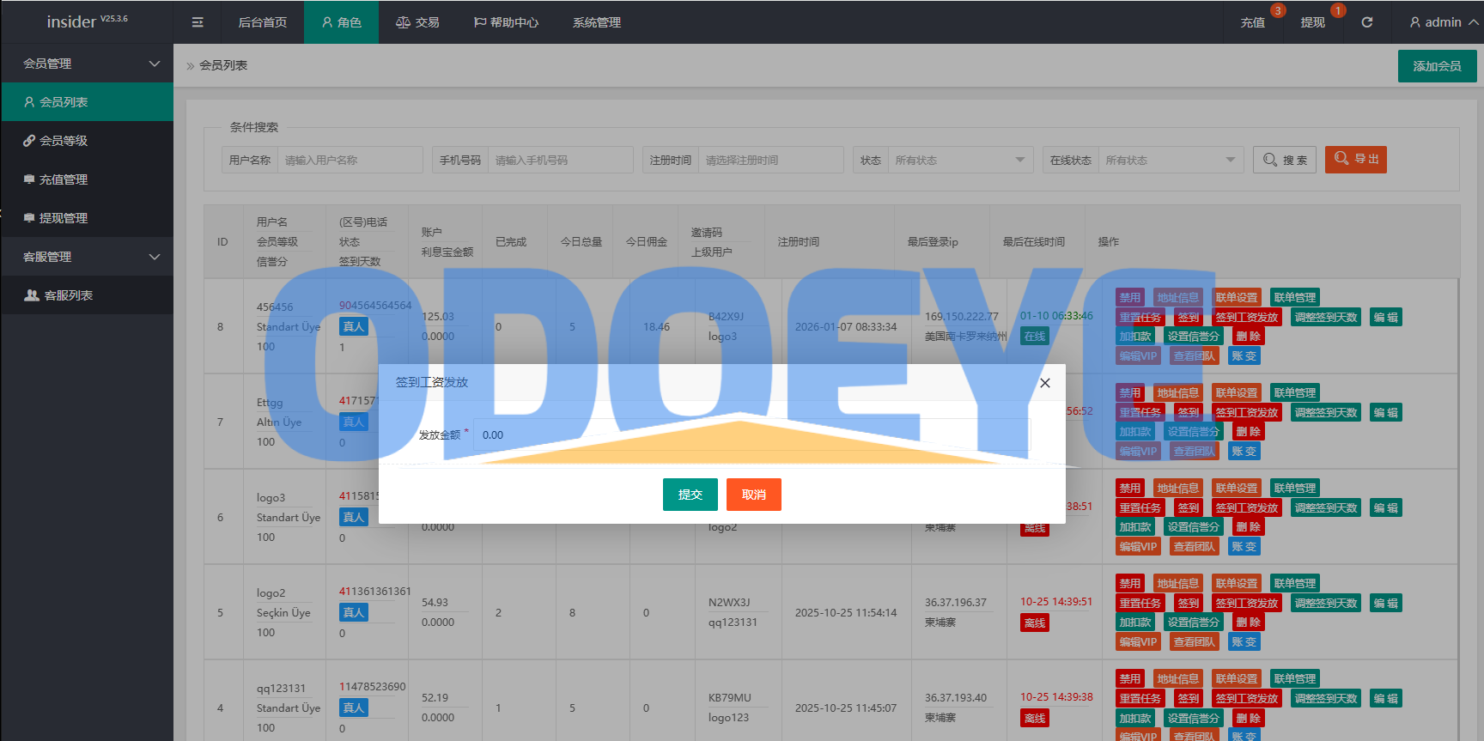Click the 搜索 search button
This screenshot has height=741, width=1484.
1285,160
